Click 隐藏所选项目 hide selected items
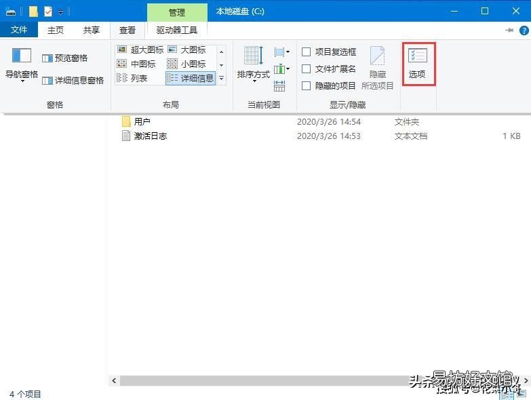This screenshot has height=400, width=531. pyautogui.click(x=378, y=68)
